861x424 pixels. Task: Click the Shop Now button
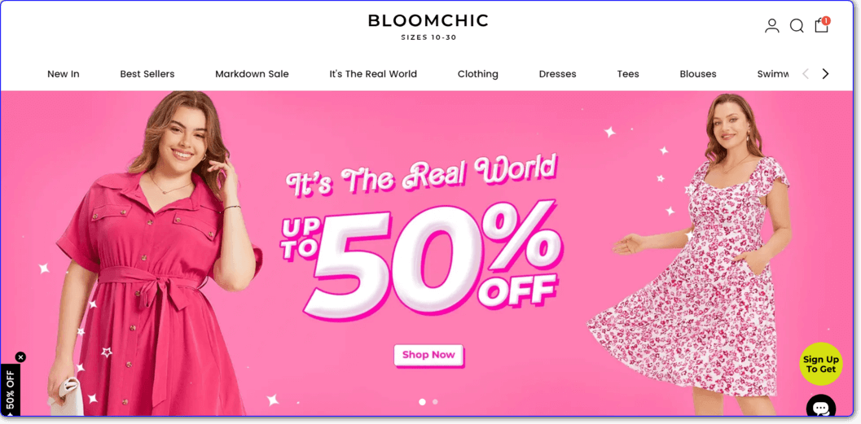click(428, 355)
